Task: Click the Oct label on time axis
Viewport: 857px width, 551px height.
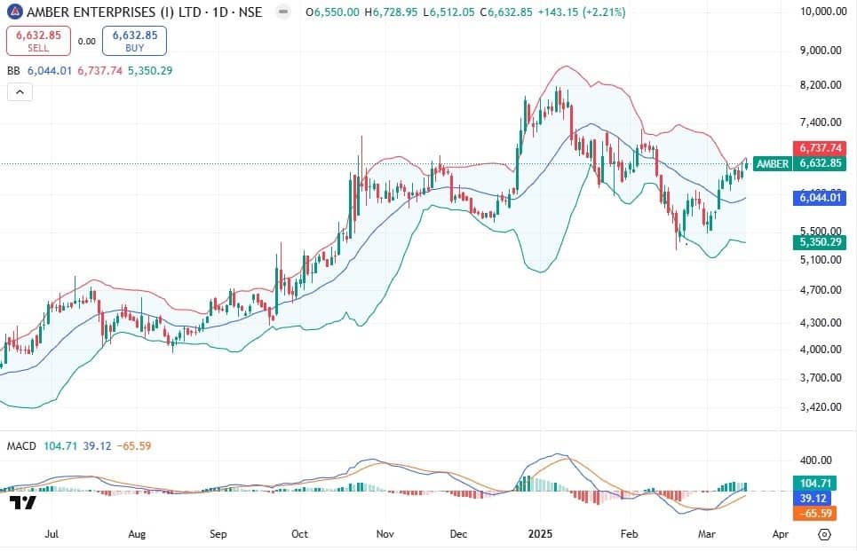Action: pos(300,535)
